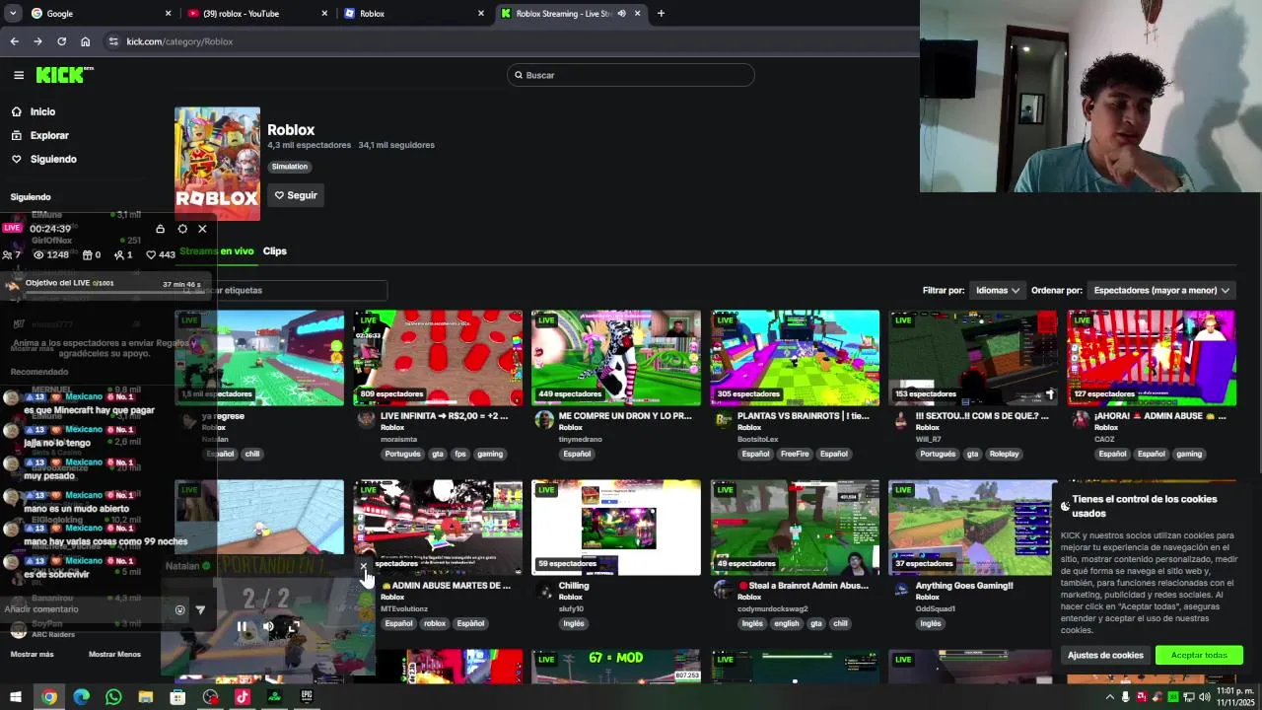Open the Kick hamburger menu icon
The width and height of the screenshot is (1262, 710).
click(19, 75)
